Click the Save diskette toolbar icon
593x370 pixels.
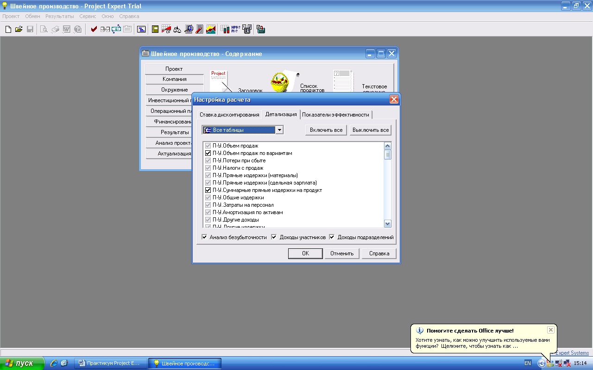(x=30, y=29)
